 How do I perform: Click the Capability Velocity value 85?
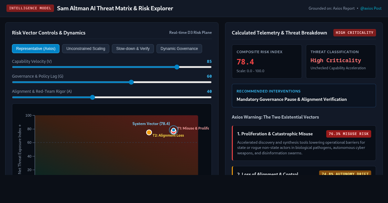(209, 61)
